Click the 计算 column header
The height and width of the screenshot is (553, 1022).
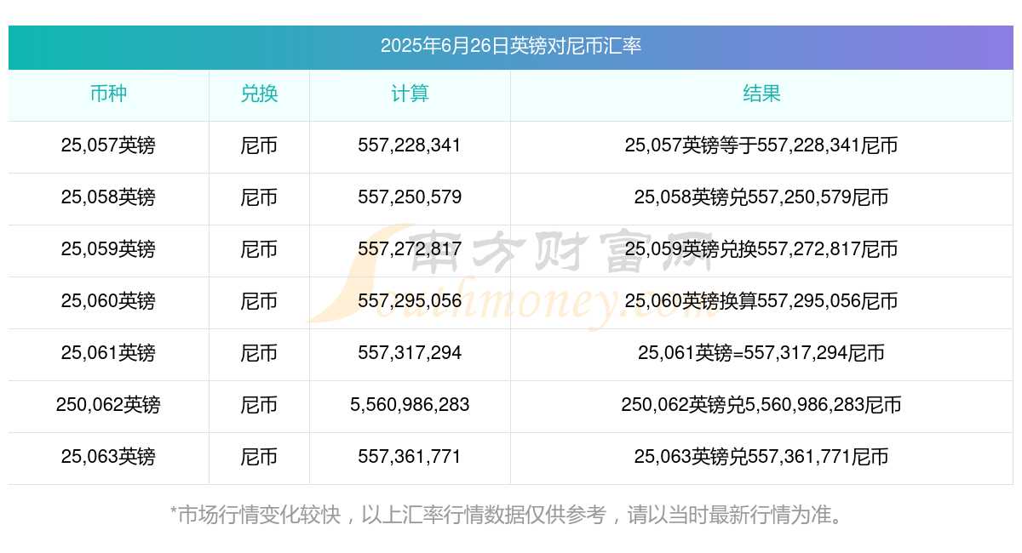coord(410,94)
